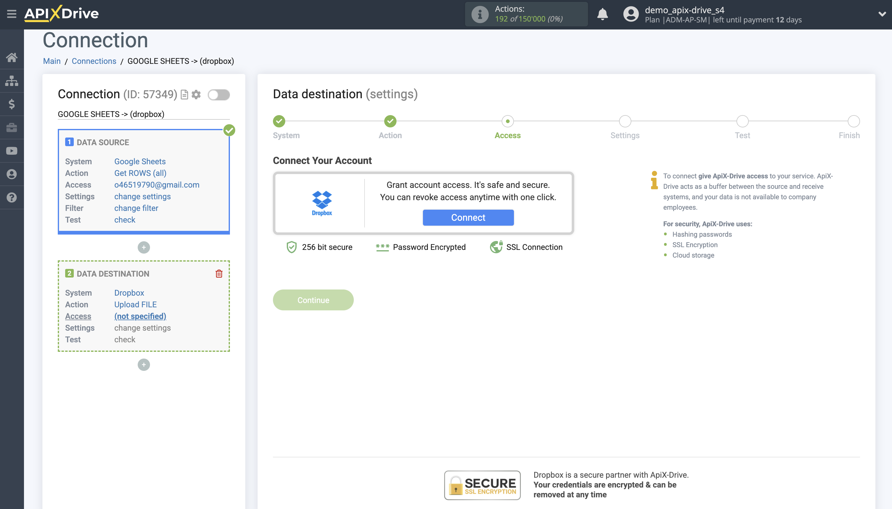Expand the account menu chevron top right
Image resolution: width=892 pixels, height=509 pixels.
882,14
